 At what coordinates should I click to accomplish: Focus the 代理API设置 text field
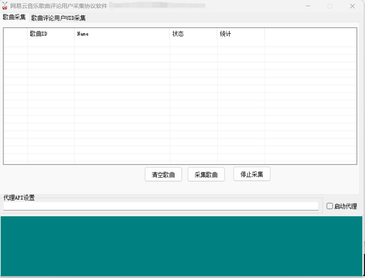(161, 206)
